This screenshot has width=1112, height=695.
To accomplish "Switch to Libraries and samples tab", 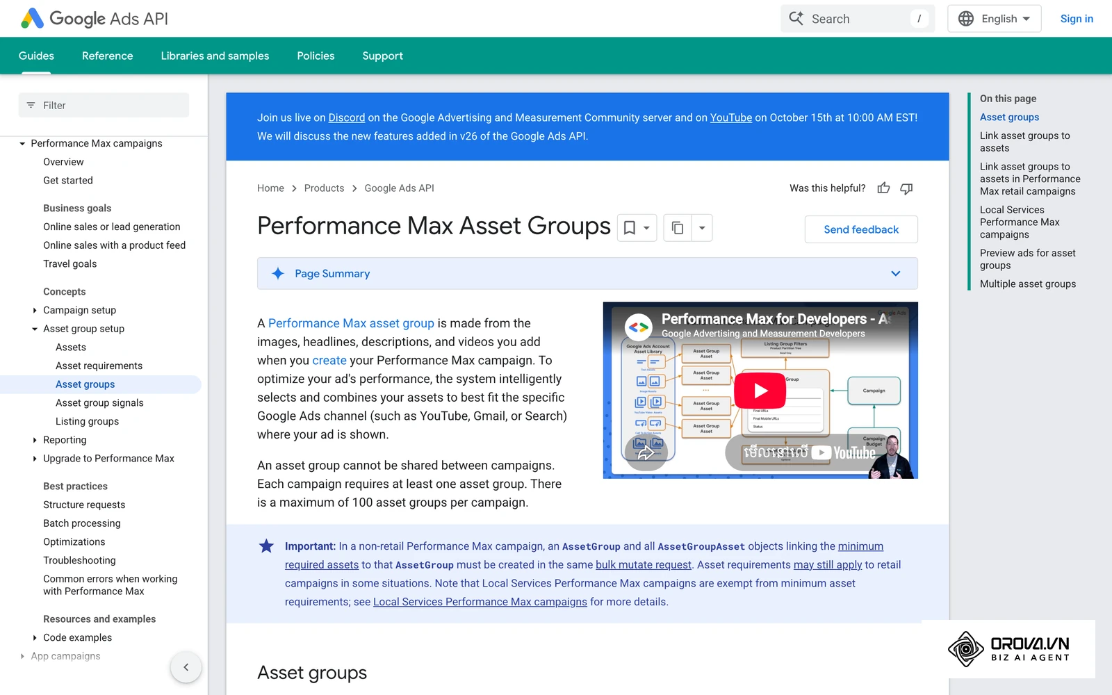I will pos(215,56).
